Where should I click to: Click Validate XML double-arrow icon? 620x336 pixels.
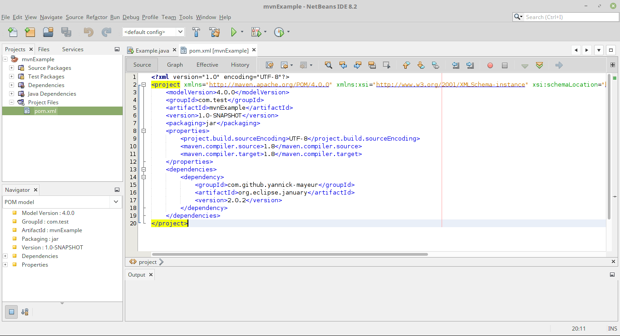pos(539,65)
